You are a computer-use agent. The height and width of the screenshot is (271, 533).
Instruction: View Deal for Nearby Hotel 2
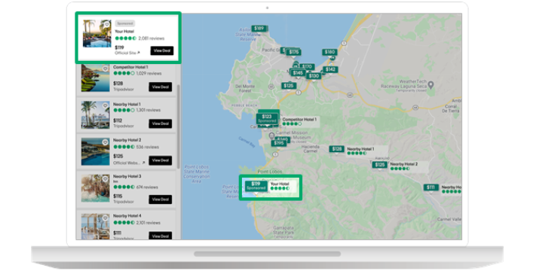[160, 160]
